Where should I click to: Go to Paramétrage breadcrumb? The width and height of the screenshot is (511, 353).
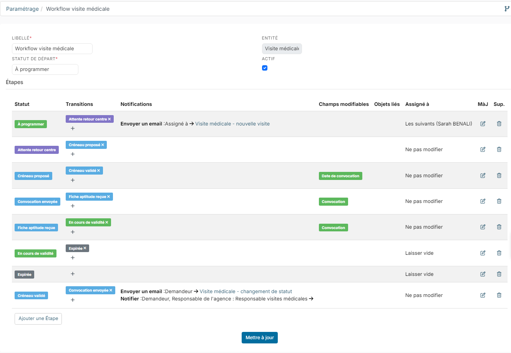(x=22, y=9)
